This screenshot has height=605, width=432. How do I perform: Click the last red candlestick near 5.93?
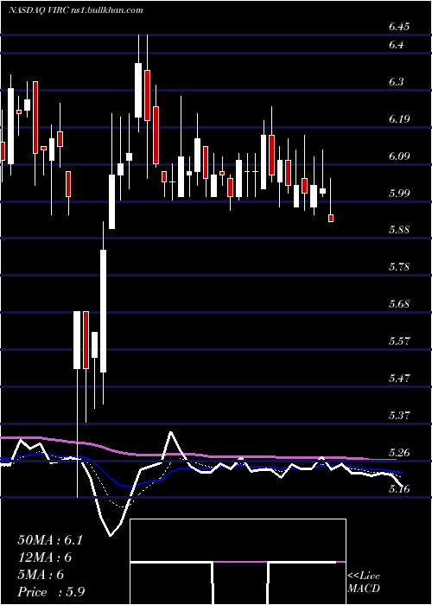click(x=331, y=218)
